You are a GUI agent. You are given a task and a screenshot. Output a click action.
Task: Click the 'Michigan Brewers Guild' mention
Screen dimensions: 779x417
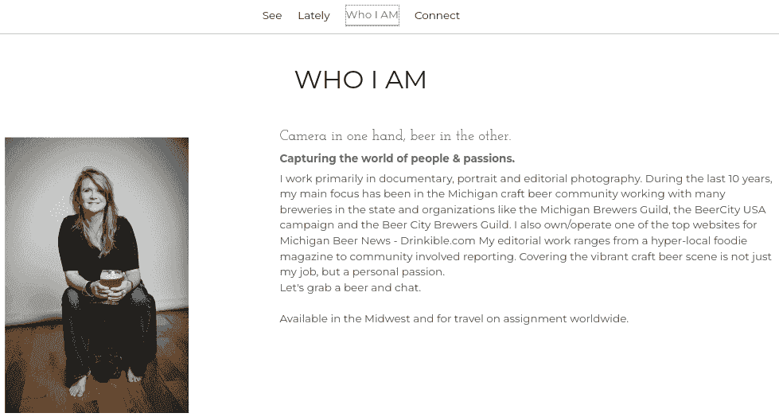click(604, 209)
